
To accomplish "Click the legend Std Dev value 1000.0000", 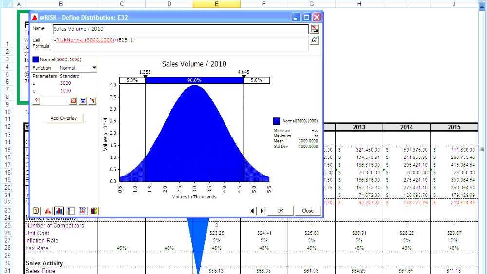I will click(x=308, y=146).
